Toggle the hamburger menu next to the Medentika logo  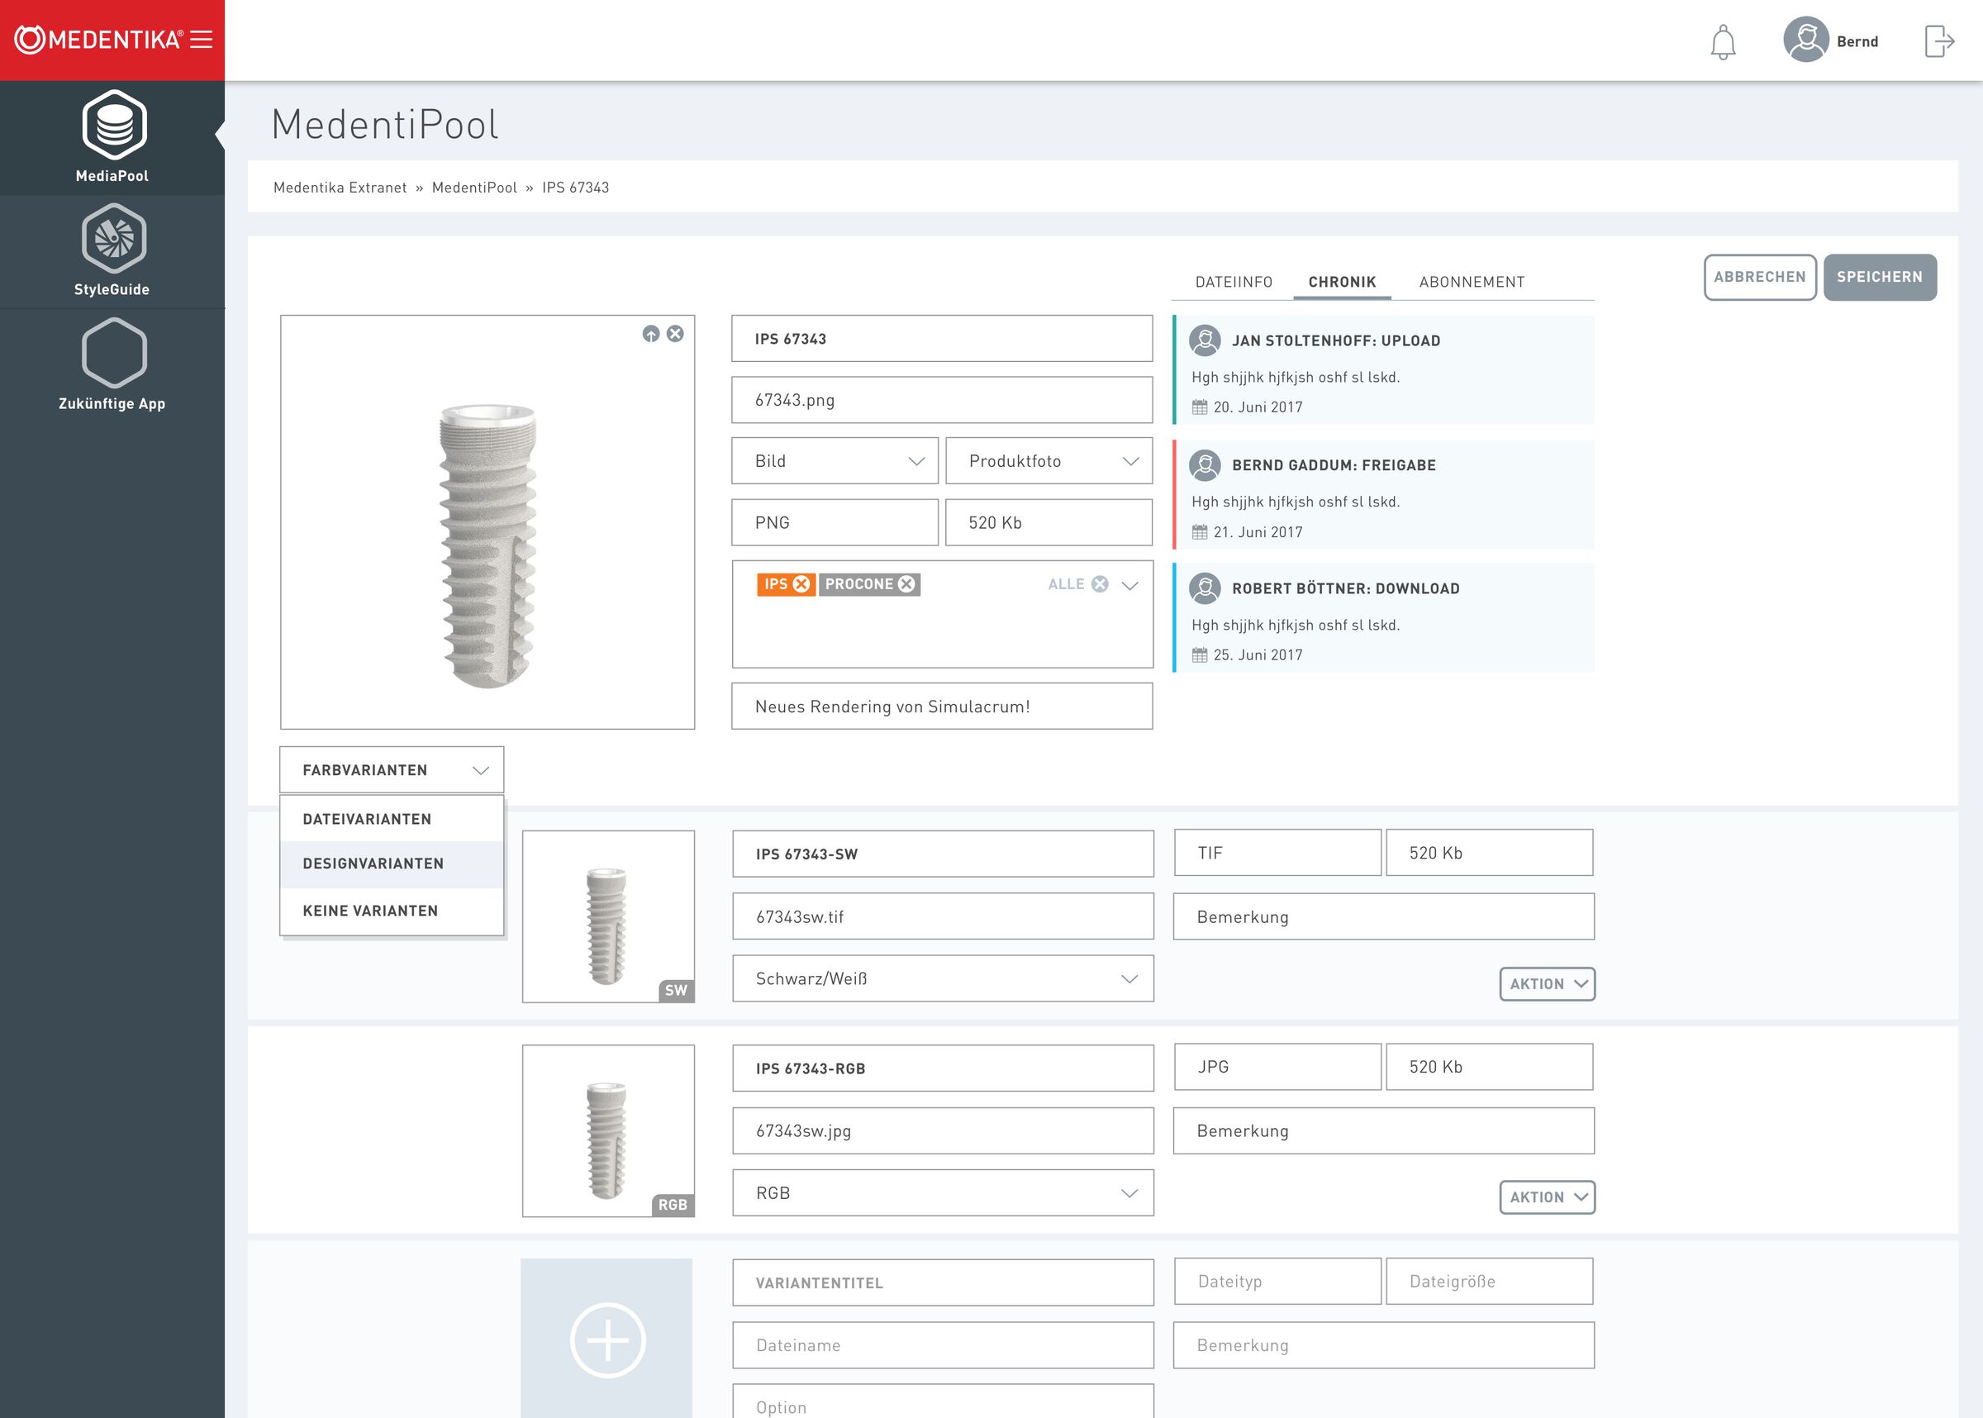(202, 40)
